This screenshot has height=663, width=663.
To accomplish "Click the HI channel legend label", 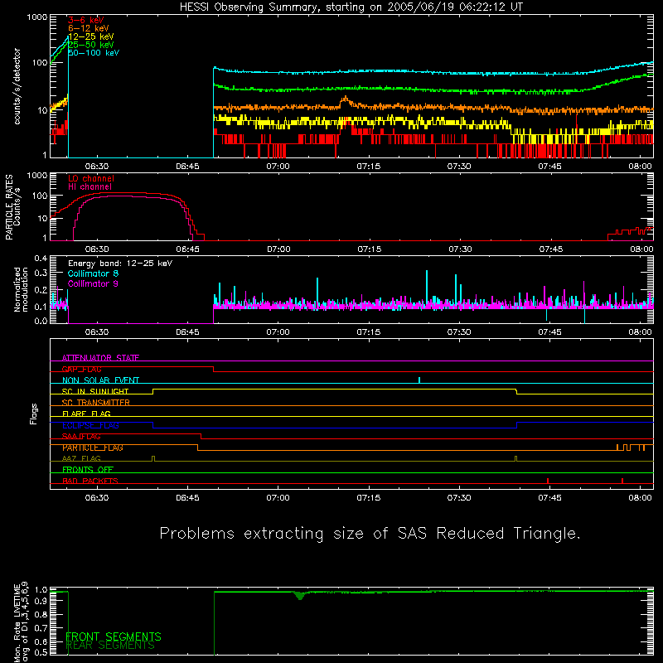I will [x=90, y=187].
